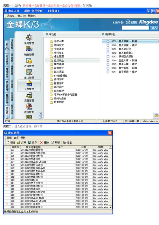Open the 编辑 menu in 盘点进程
The image size is (159, 225).
tap(9, 138)
